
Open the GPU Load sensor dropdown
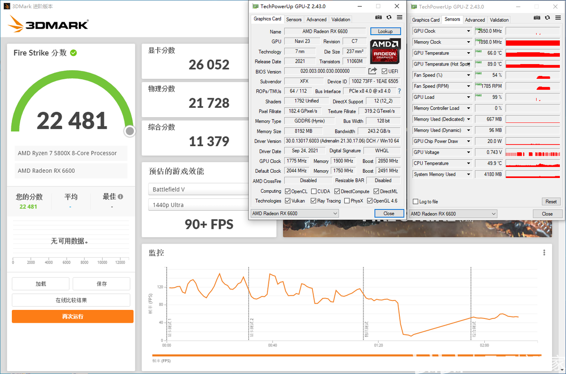pyautogui.click(x=469, y=97)
